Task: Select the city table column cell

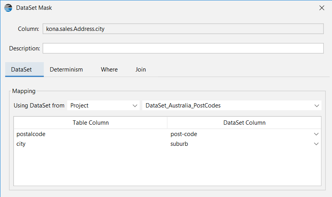Action: click(x=91, y=144)
